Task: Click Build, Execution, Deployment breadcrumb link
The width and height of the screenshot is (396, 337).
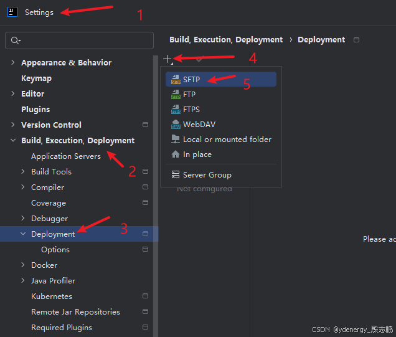Action: 226,40
